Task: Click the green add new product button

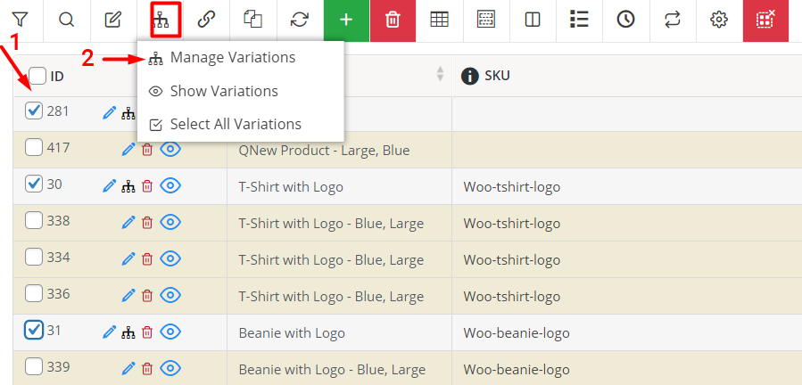Action: coord(346,20)
